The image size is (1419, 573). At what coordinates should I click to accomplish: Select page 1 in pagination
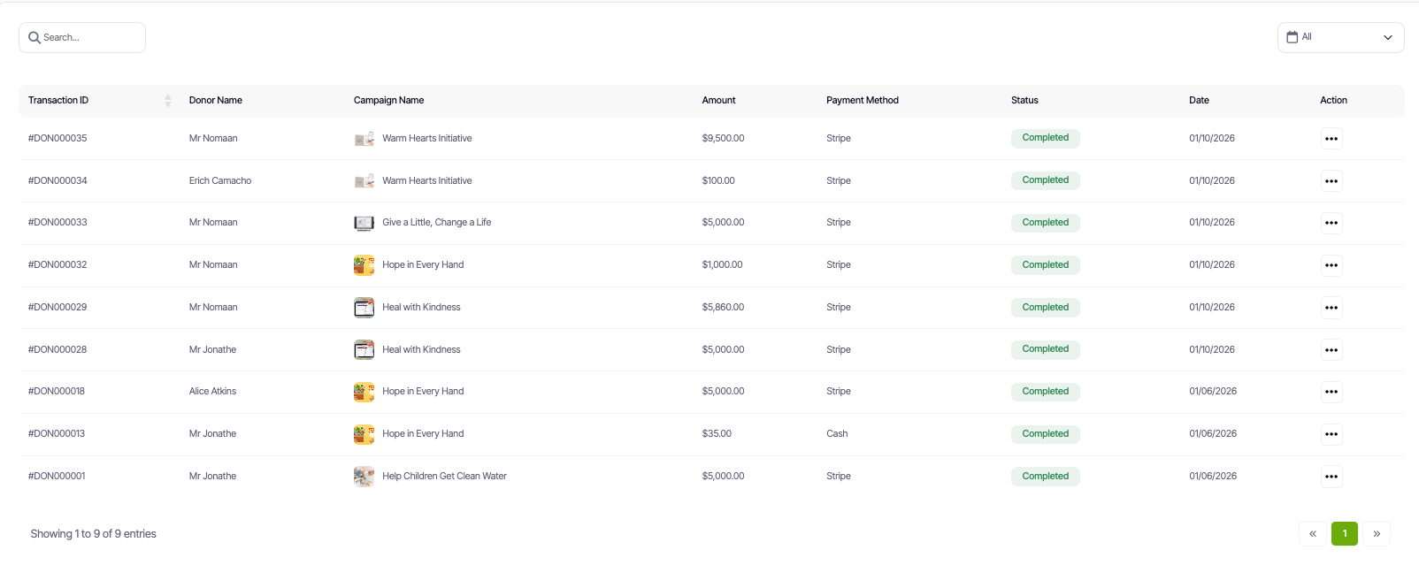coord(1344,534)
